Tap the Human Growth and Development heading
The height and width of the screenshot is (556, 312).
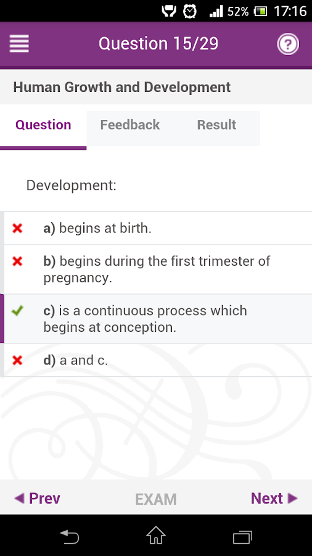pos(122,87)
